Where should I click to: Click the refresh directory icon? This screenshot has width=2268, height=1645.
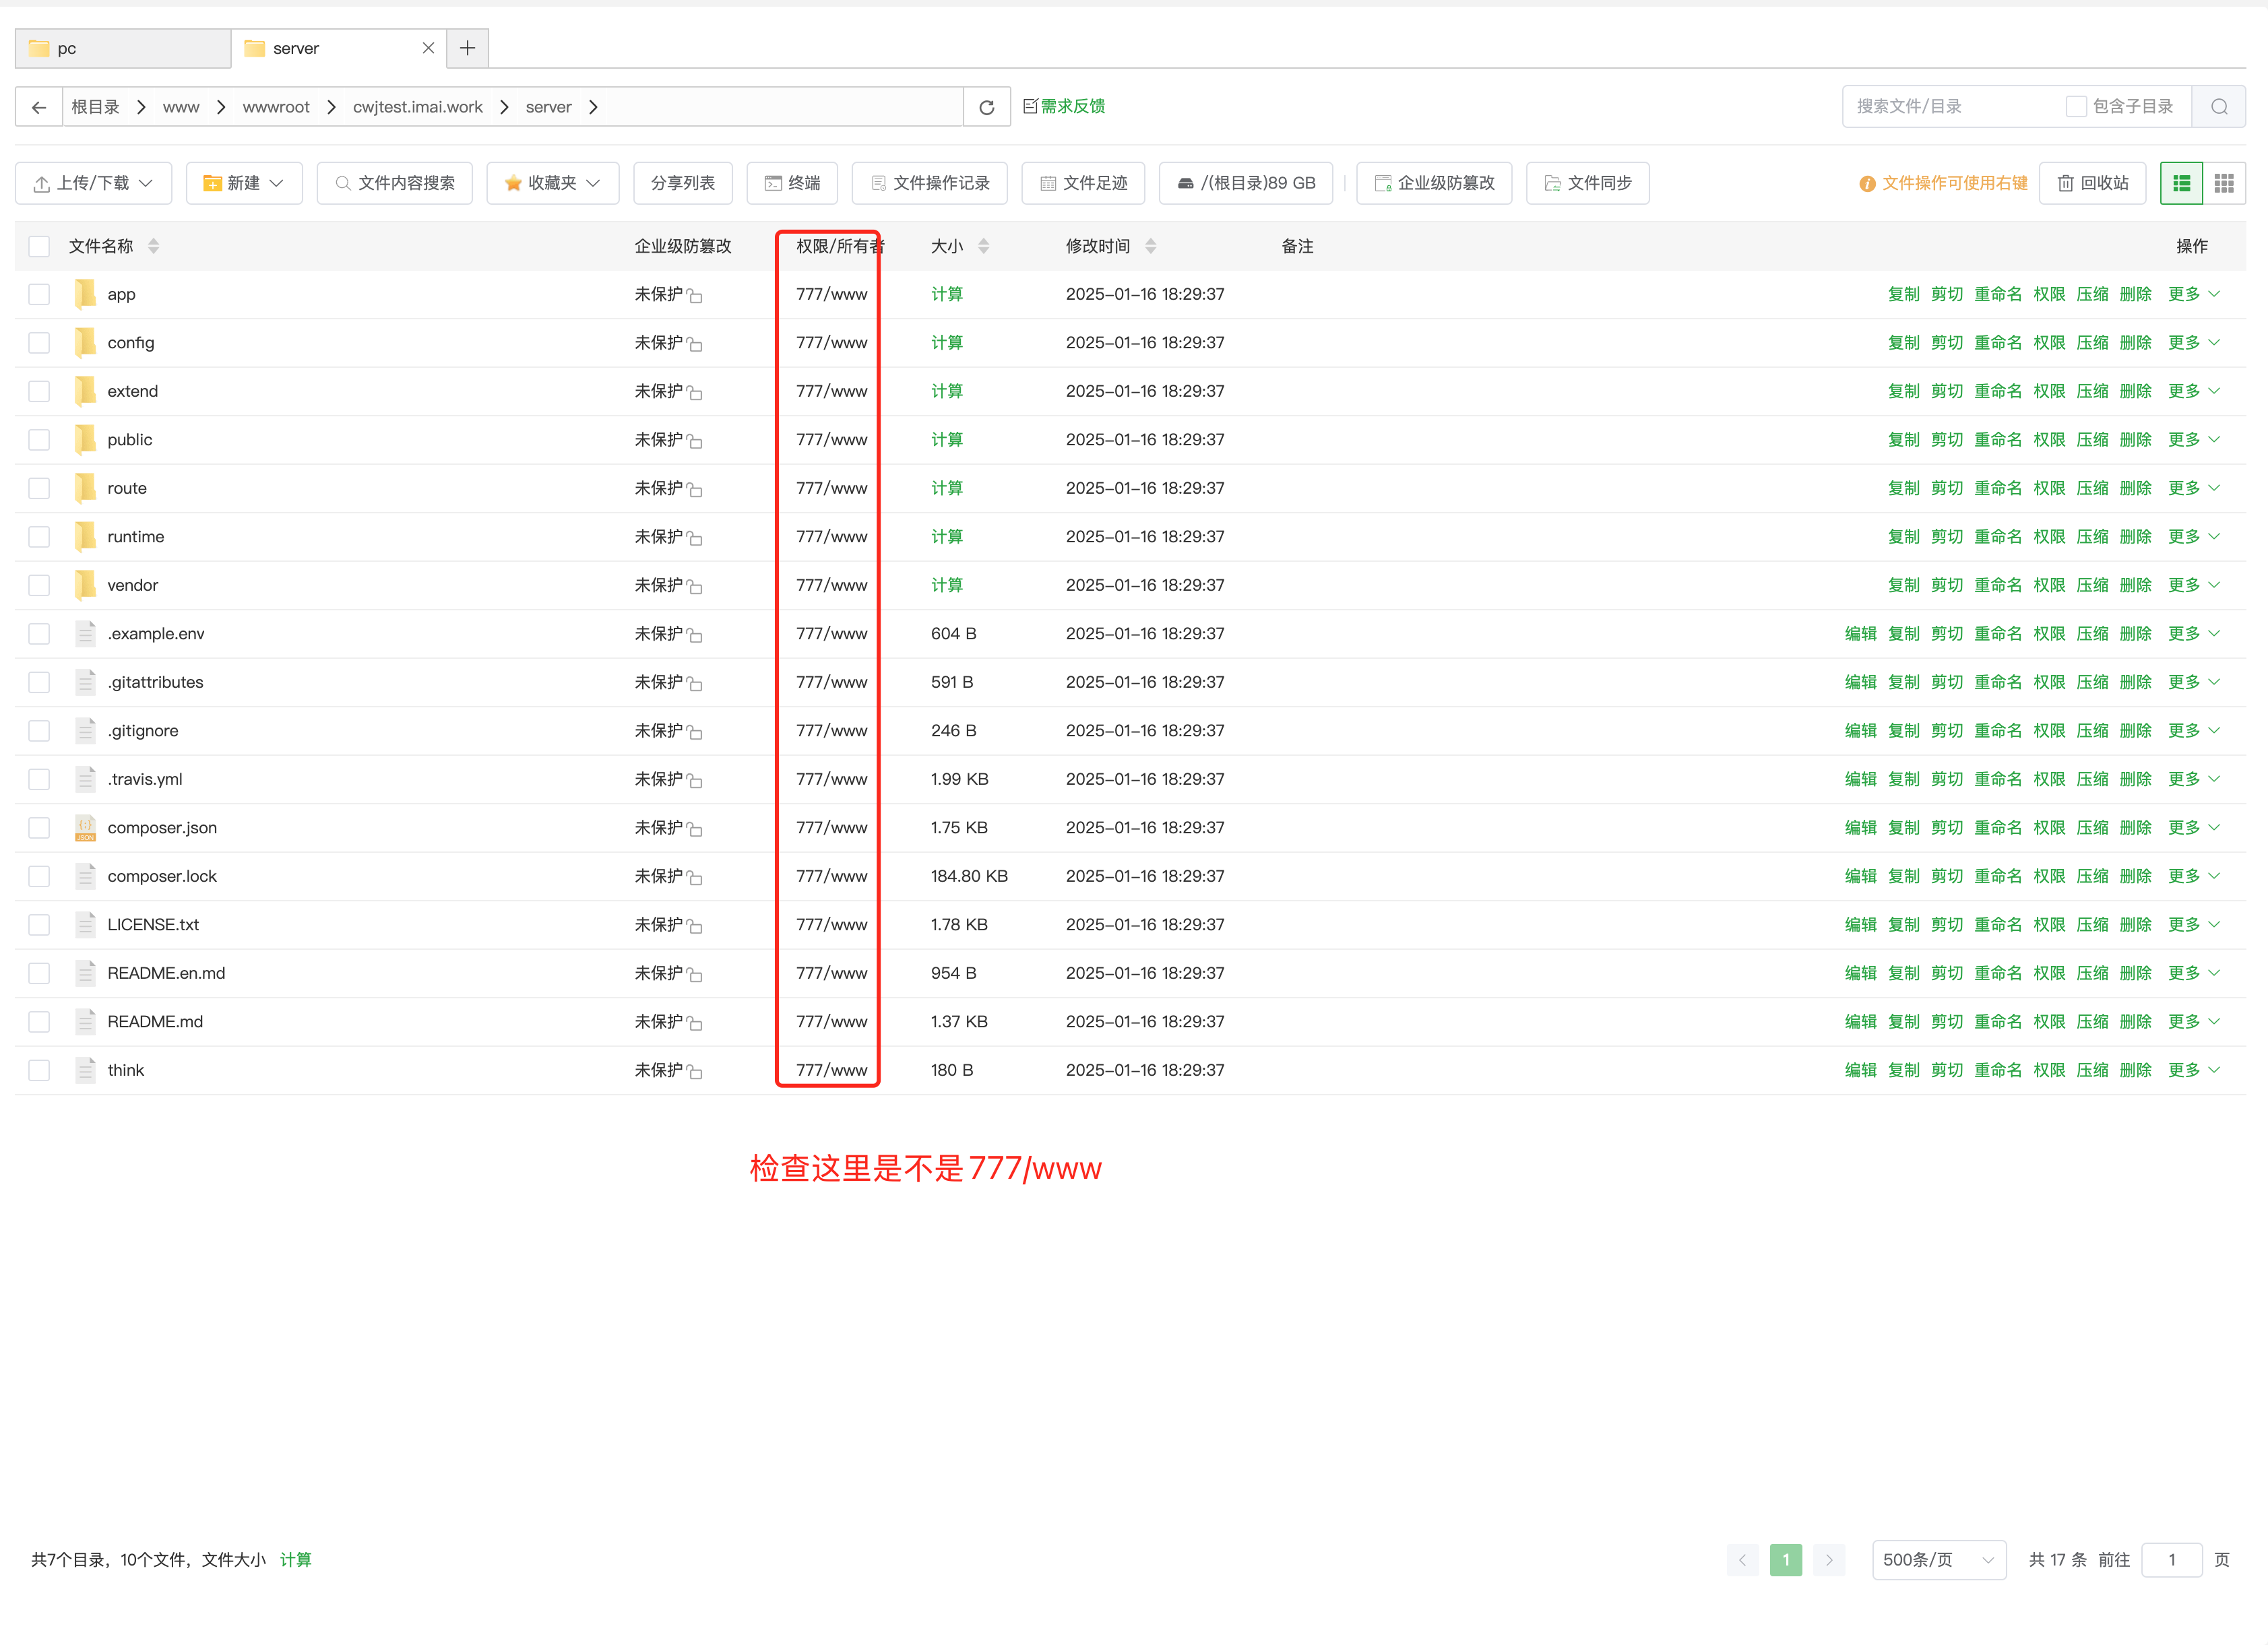(986, 107)
